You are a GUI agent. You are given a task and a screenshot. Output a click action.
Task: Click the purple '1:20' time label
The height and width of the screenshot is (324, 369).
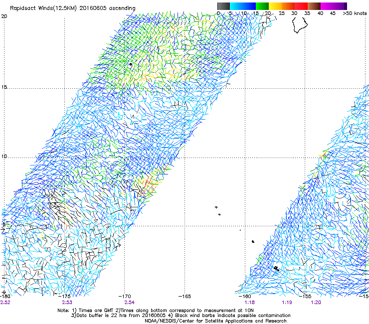pyautogui.click(x=316, y=303)
